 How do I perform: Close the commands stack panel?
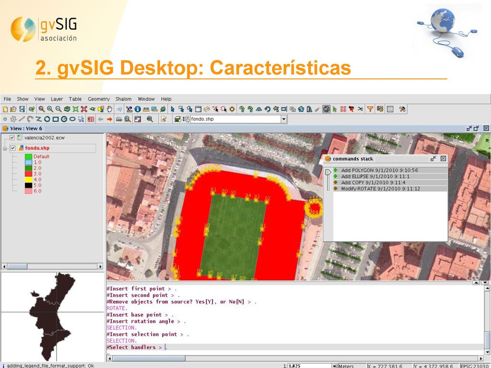(x=443, y=159)
